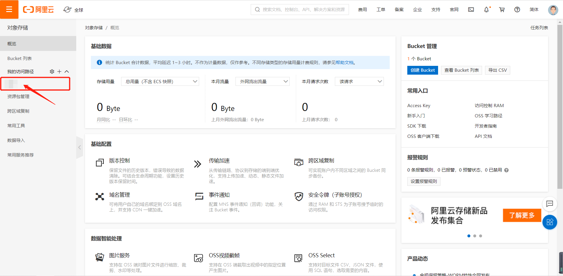Click the 了解更多 banner button
Screen dimensions: 563x276
(x=522, y=215)
